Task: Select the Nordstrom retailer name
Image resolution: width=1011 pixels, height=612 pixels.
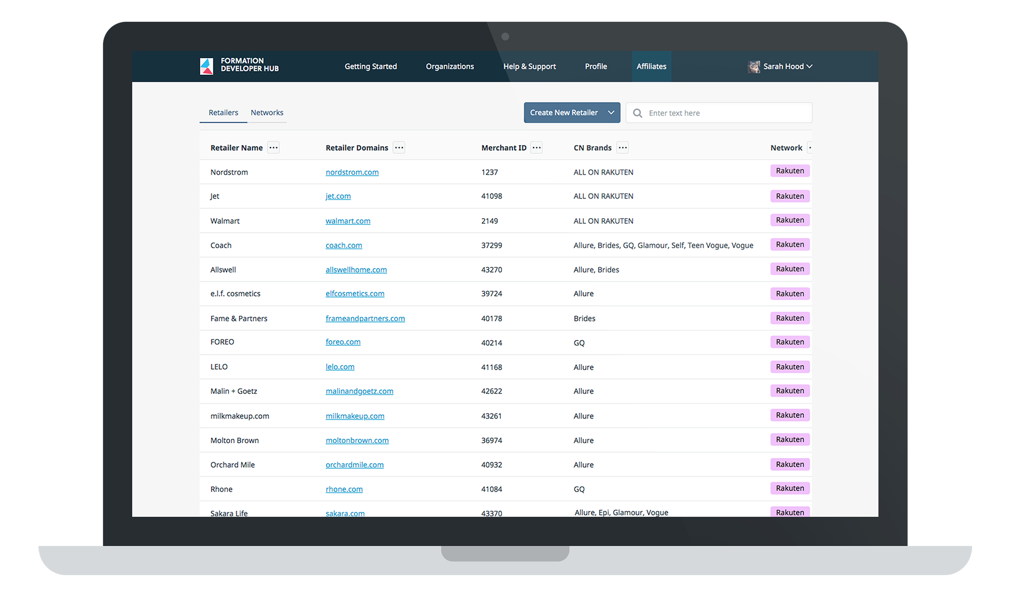Action: [229, 172]
